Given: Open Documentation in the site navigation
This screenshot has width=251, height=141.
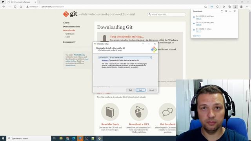Looking at the screenshot, I should [x=71, y=27].
